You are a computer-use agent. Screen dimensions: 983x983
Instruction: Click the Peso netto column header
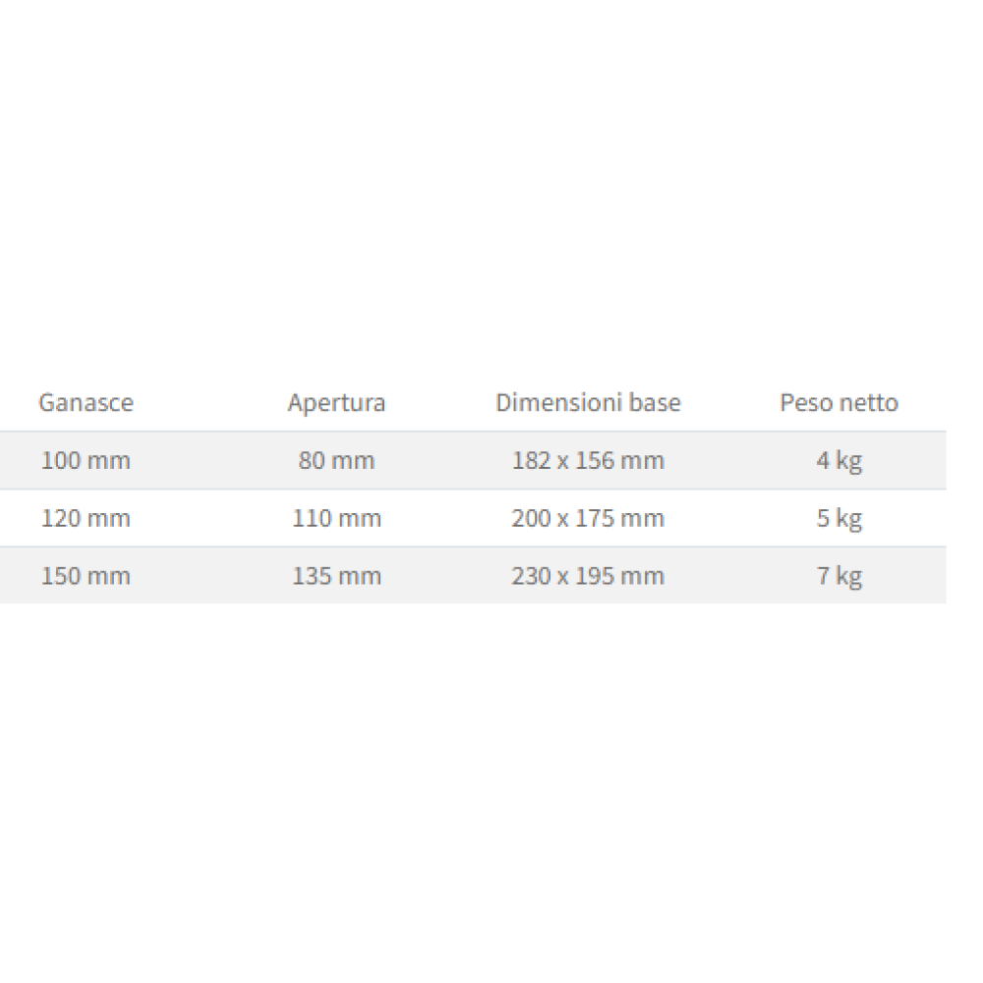click(x=838, y=402)
